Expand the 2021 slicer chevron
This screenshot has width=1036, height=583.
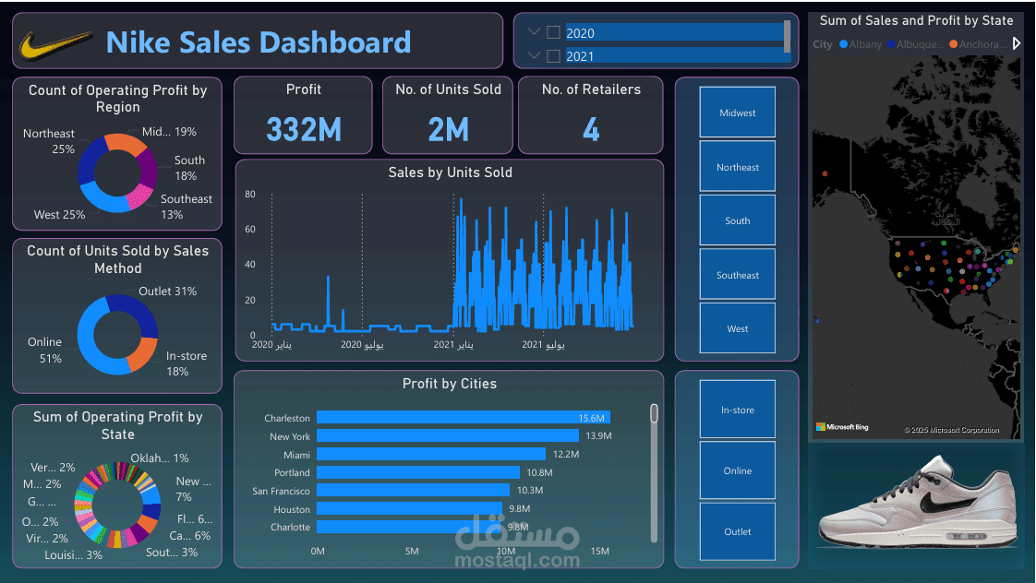[x=533, y=56]
